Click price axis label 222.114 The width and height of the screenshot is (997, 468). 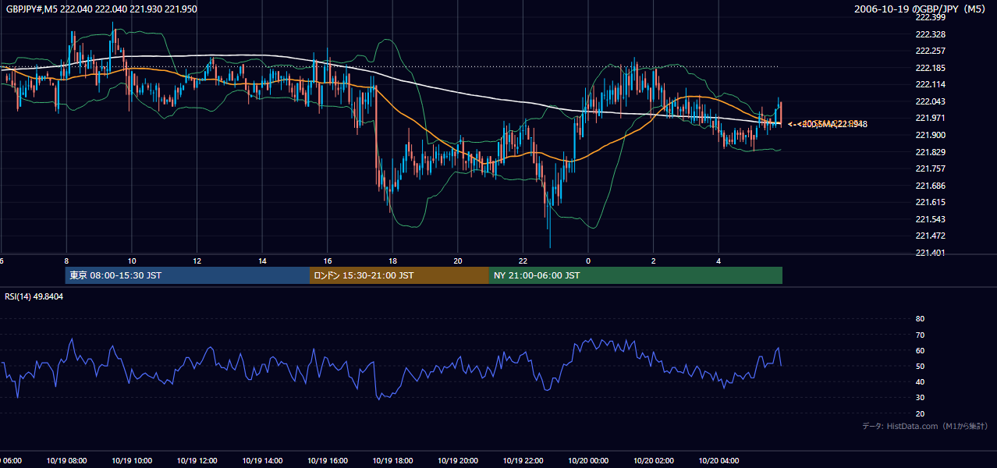930,84
